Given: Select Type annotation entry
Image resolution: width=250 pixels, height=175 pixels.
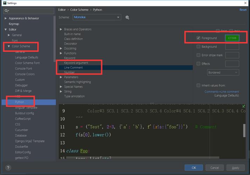Looking at the screenshot, I should click(75, 96).
